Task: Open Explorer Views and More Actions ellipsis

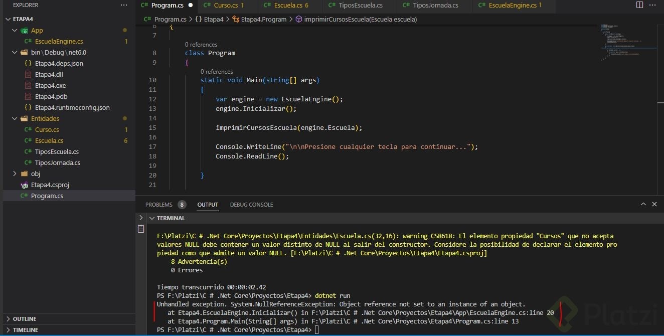Action: coord(124,5)
